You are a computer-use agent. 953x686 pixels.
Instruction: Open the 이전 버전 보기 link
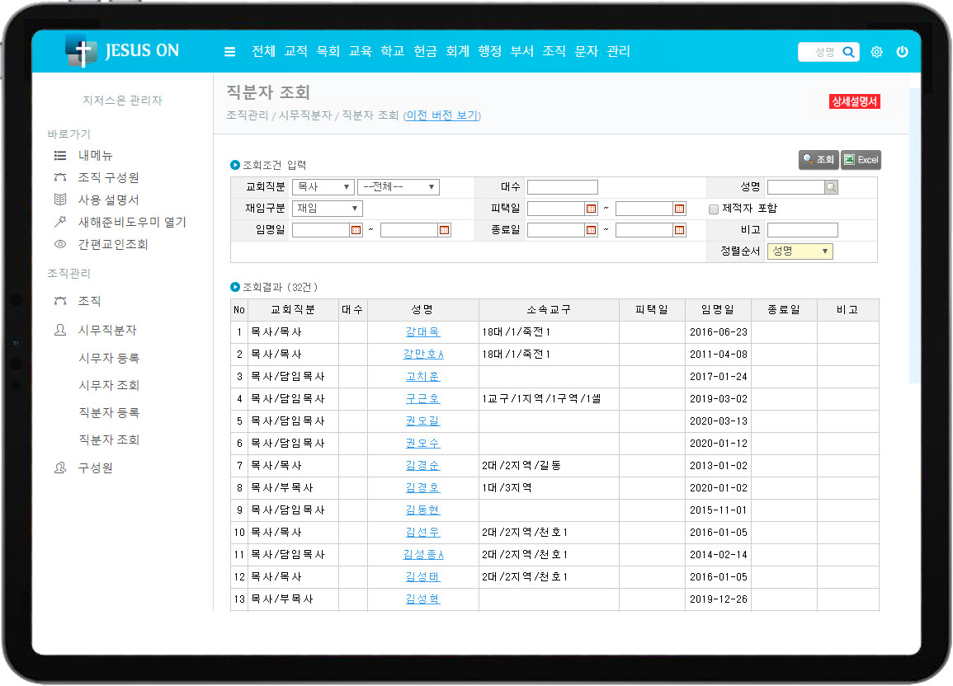442,115
